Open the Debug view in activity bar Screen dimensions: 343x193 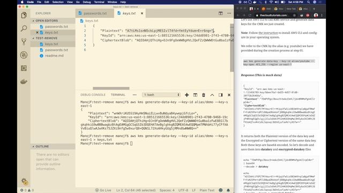[24, 55]
